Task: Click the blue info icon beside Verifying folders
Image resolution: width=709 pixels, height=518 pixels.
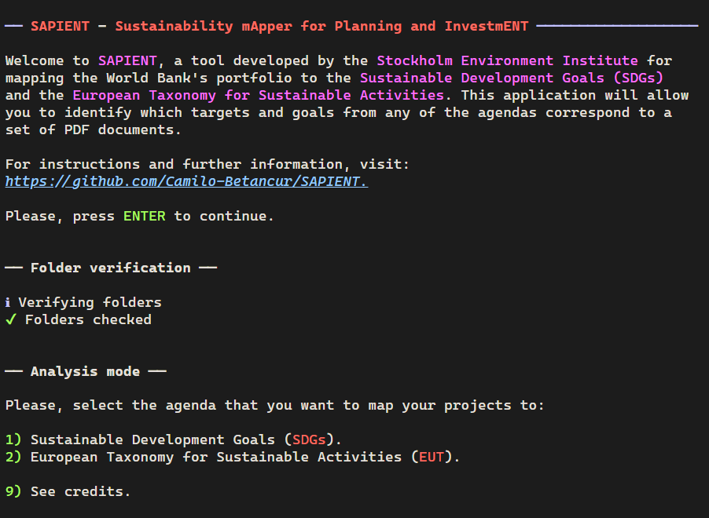Action: point(7,301)
